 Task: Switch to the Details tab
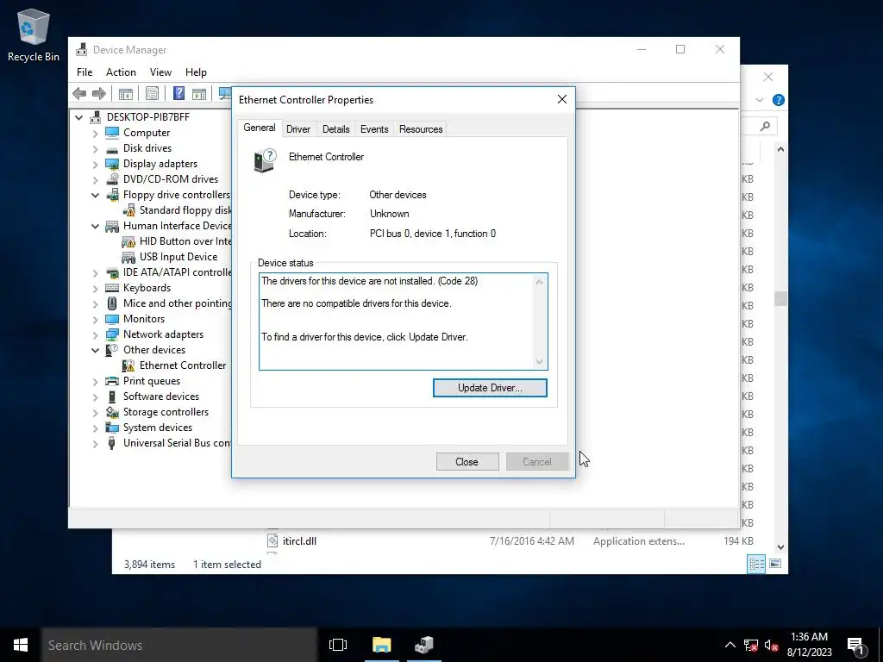[335, 129]
